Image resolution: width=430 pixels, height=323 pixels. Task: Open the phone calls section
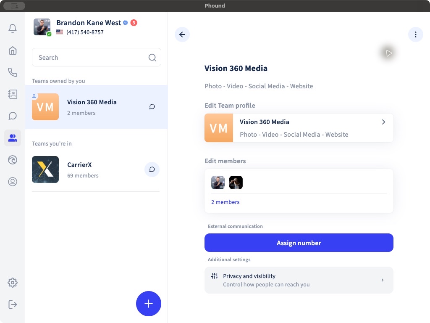point(13,72)
